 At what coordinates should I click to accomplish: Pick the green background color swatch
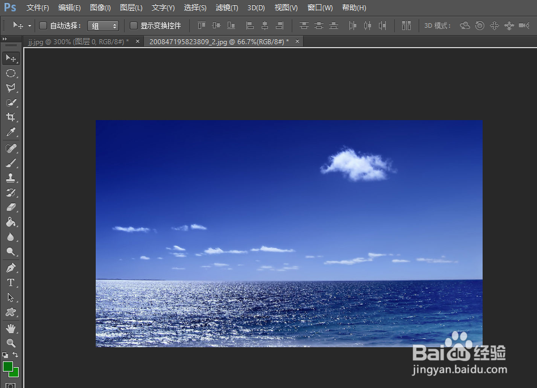[16, 374]
